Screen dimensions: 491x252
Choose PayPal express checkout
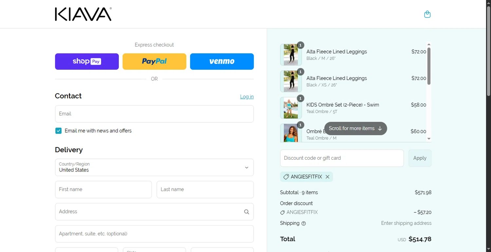coord(154,62)
